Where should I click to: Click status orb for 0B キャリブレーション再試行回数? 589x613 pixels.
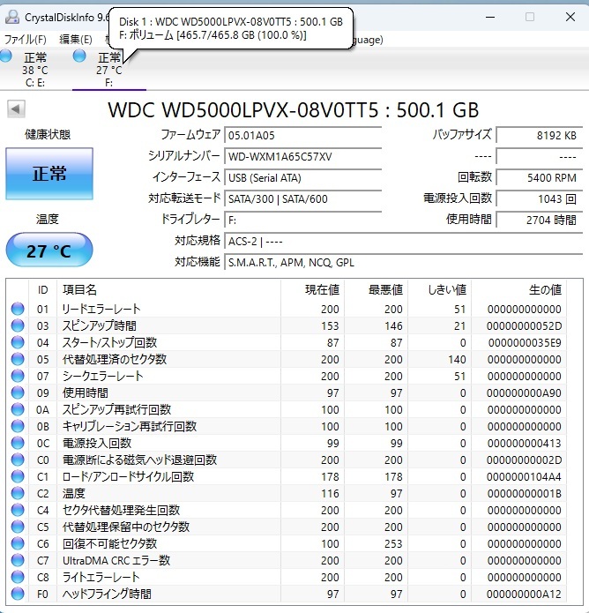click(18, 426)
